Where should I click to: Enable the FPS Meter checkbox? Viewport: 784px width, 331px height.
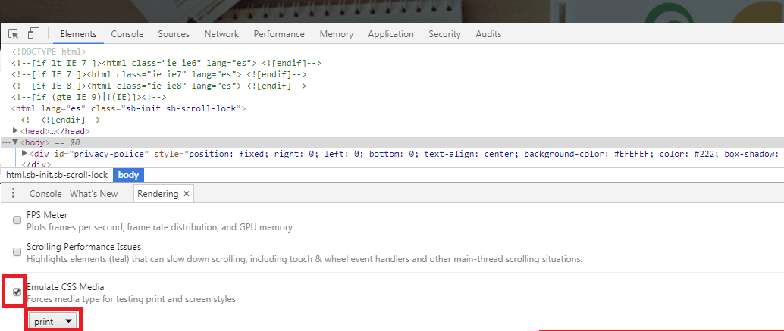pos(17,220)
